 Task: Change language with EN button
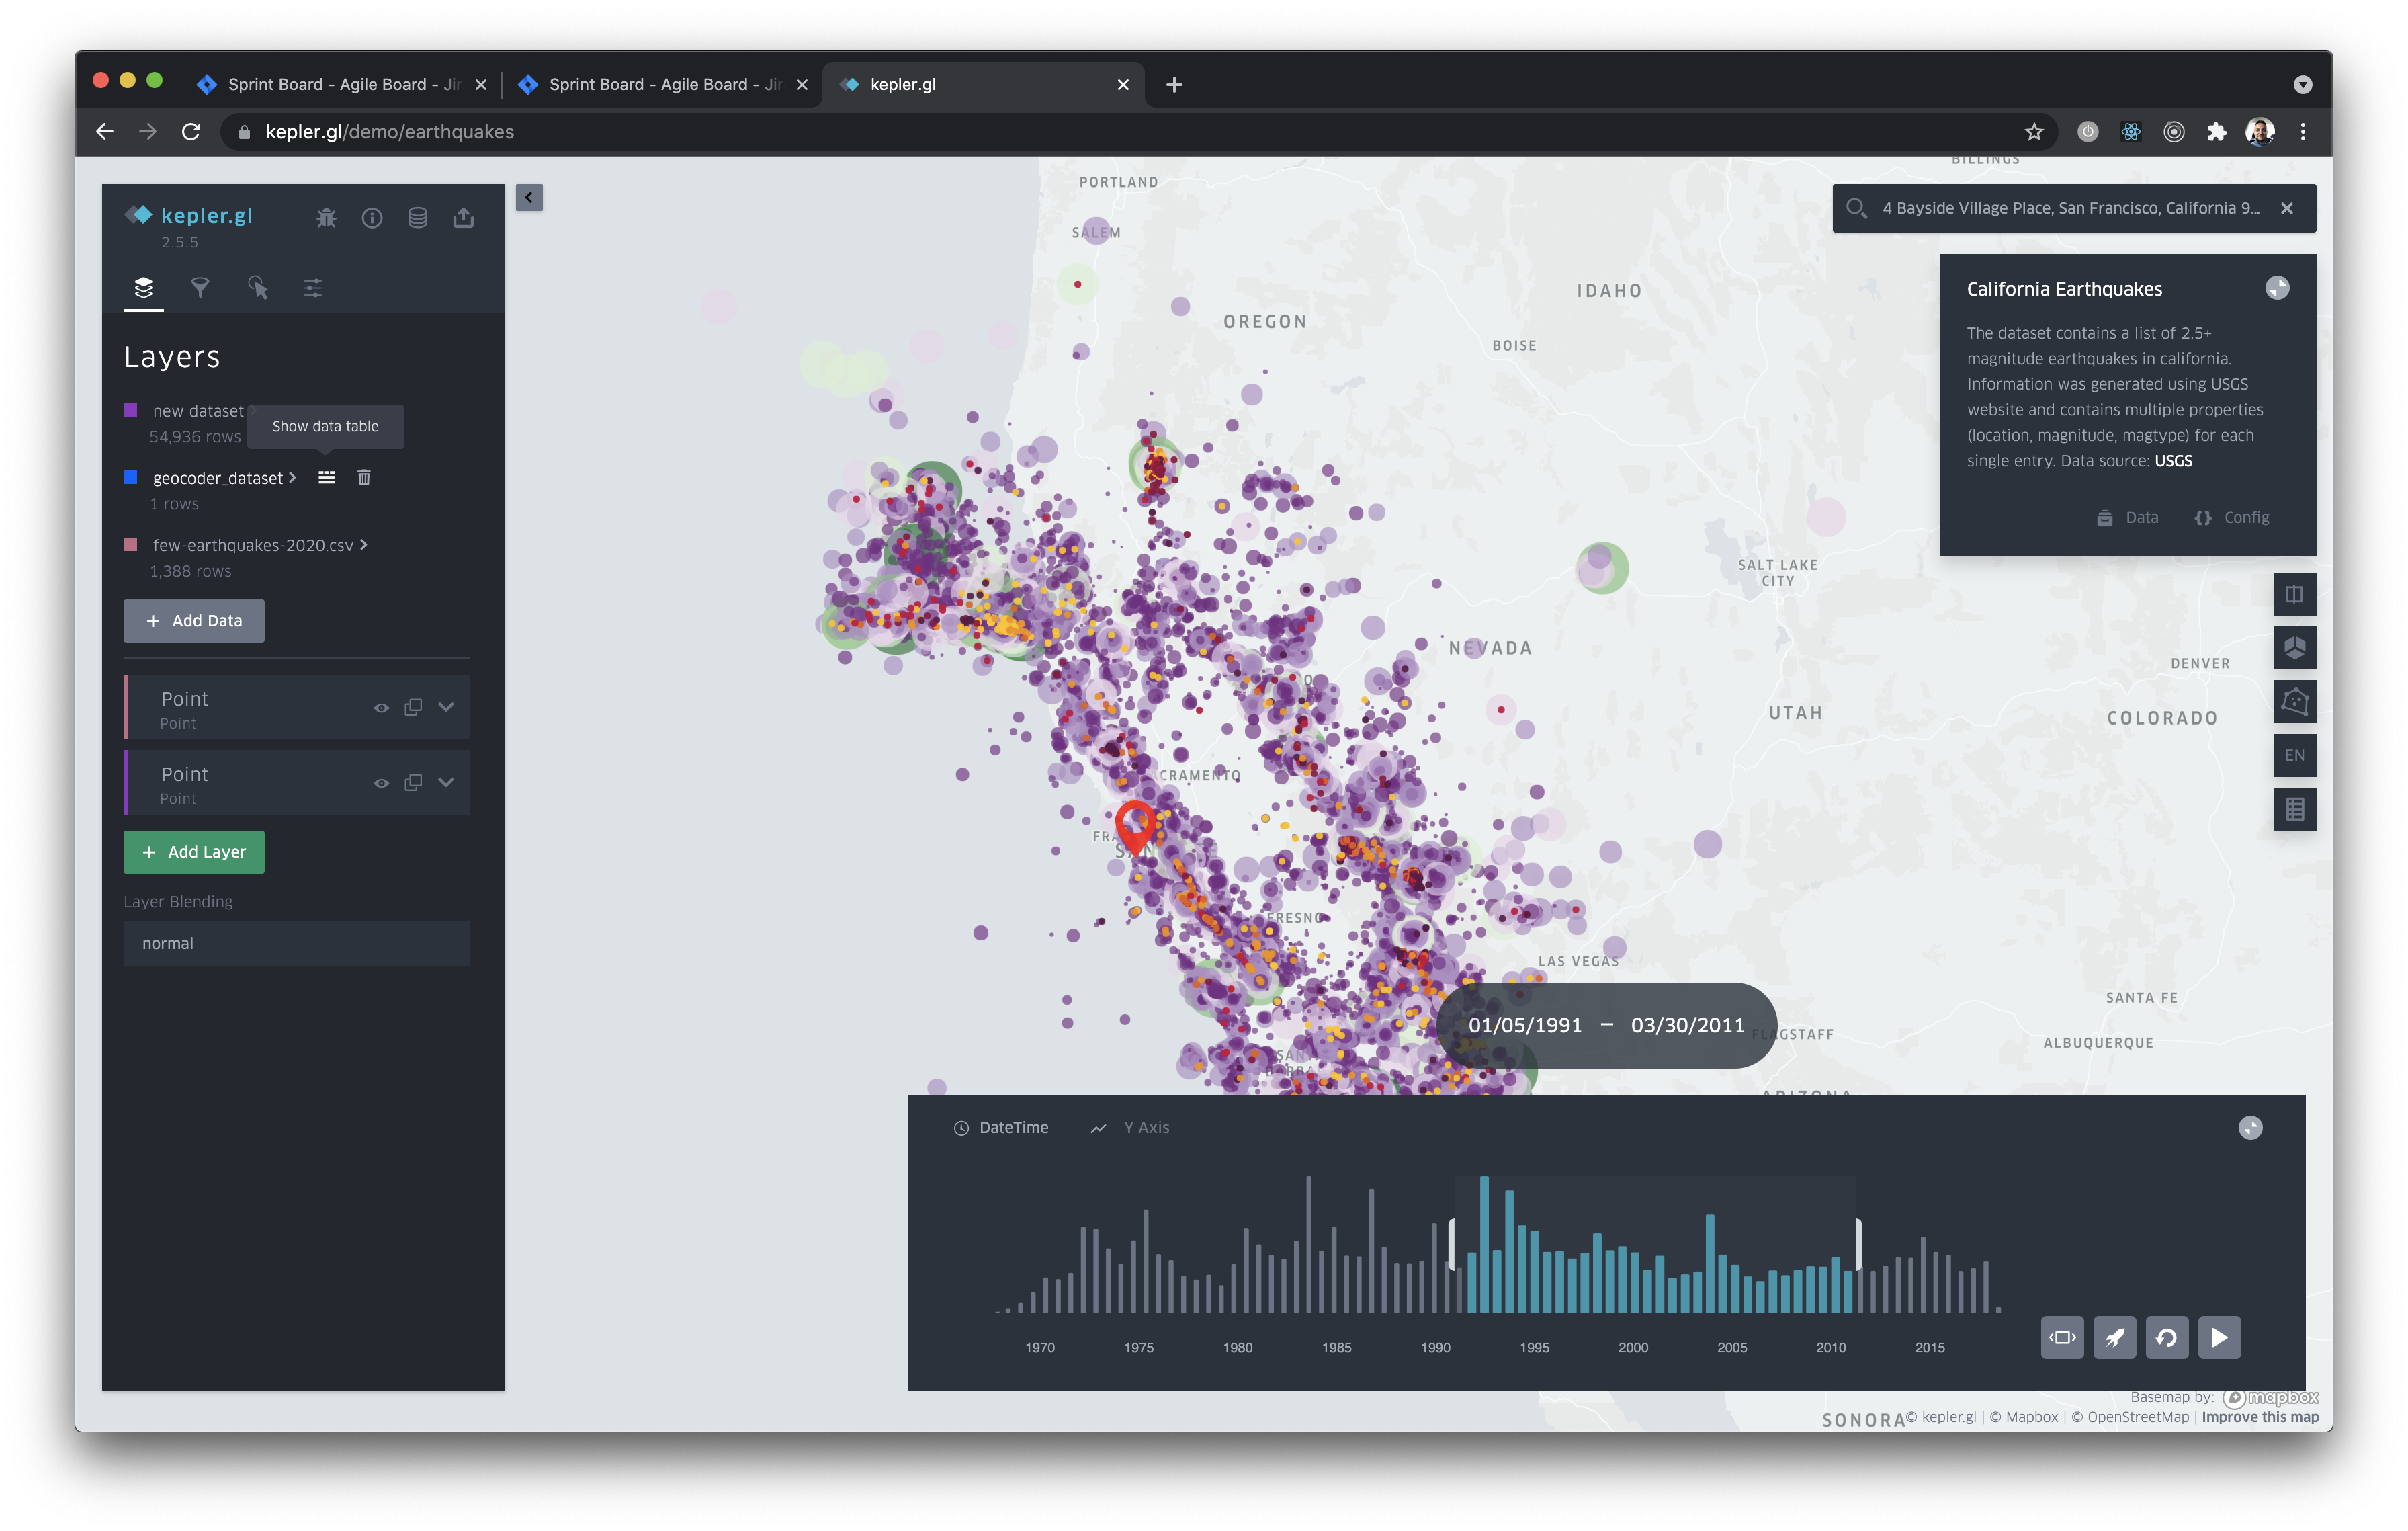point(2294,755)
